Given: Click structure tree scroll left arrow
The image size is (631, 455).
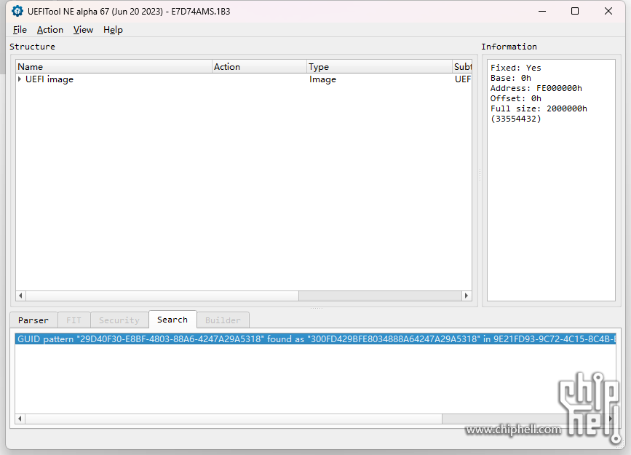Looking at the screenshot, I should [20, 296].
